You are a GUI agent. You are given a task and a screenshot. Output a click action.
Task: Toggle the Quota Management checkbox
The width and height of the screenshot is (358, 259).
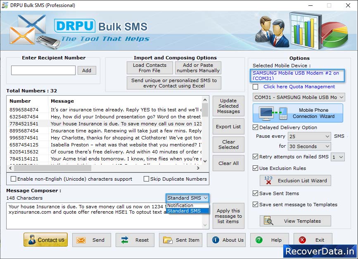pyautogui.click(x=256, y=87)
